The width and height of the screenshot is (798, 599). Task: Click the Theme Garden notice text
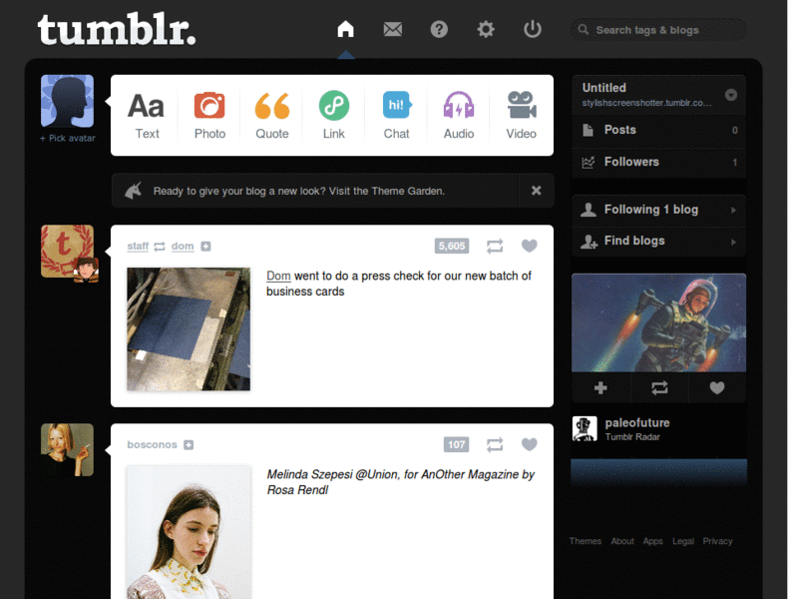(x=299, y=191)
